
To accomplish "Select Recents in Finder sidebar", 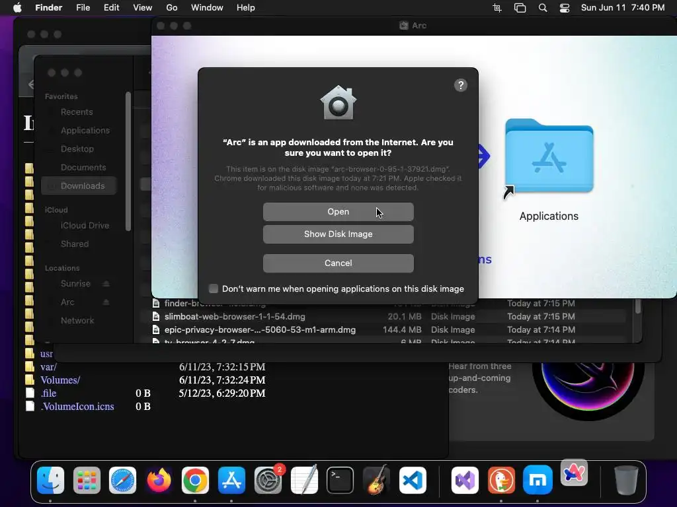I will point(77,112).
